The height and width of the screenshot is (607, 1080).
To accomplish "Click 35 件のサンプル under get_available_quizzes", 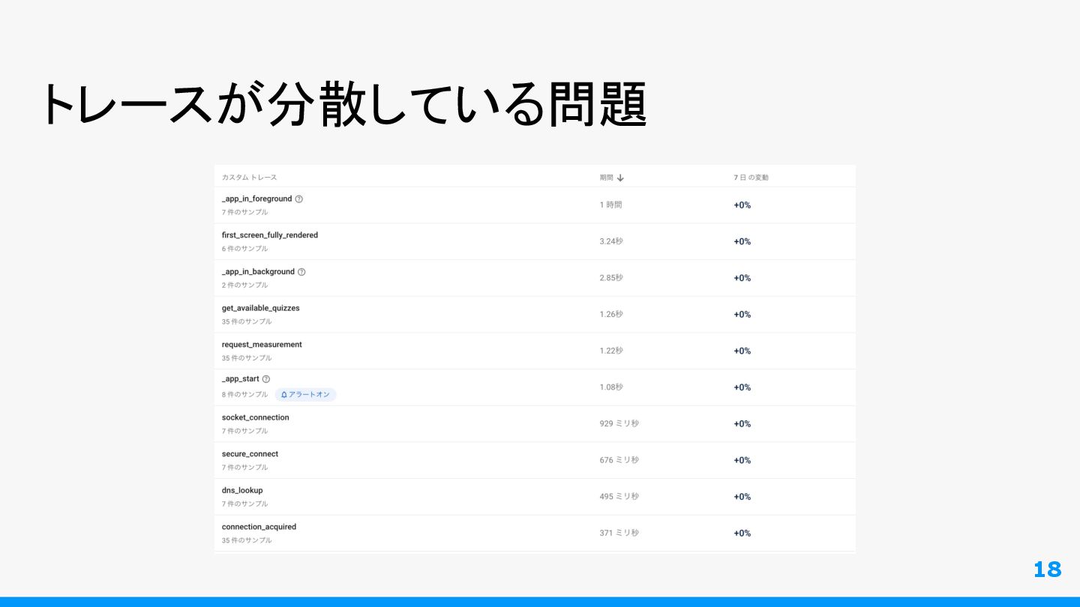I will (x=247, y=321).
